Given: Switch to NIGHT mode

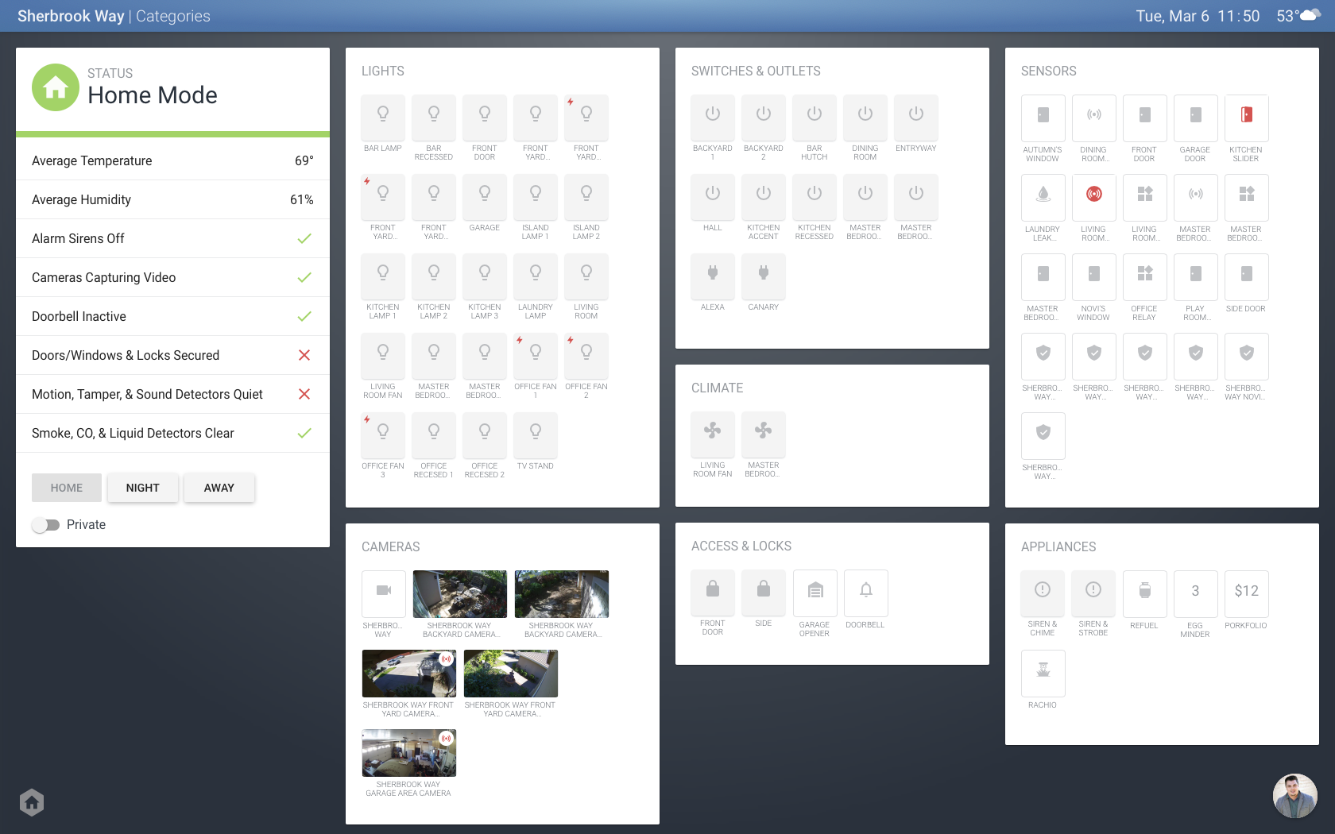Looking at the screenshot, I should click(x=143, y=488).
